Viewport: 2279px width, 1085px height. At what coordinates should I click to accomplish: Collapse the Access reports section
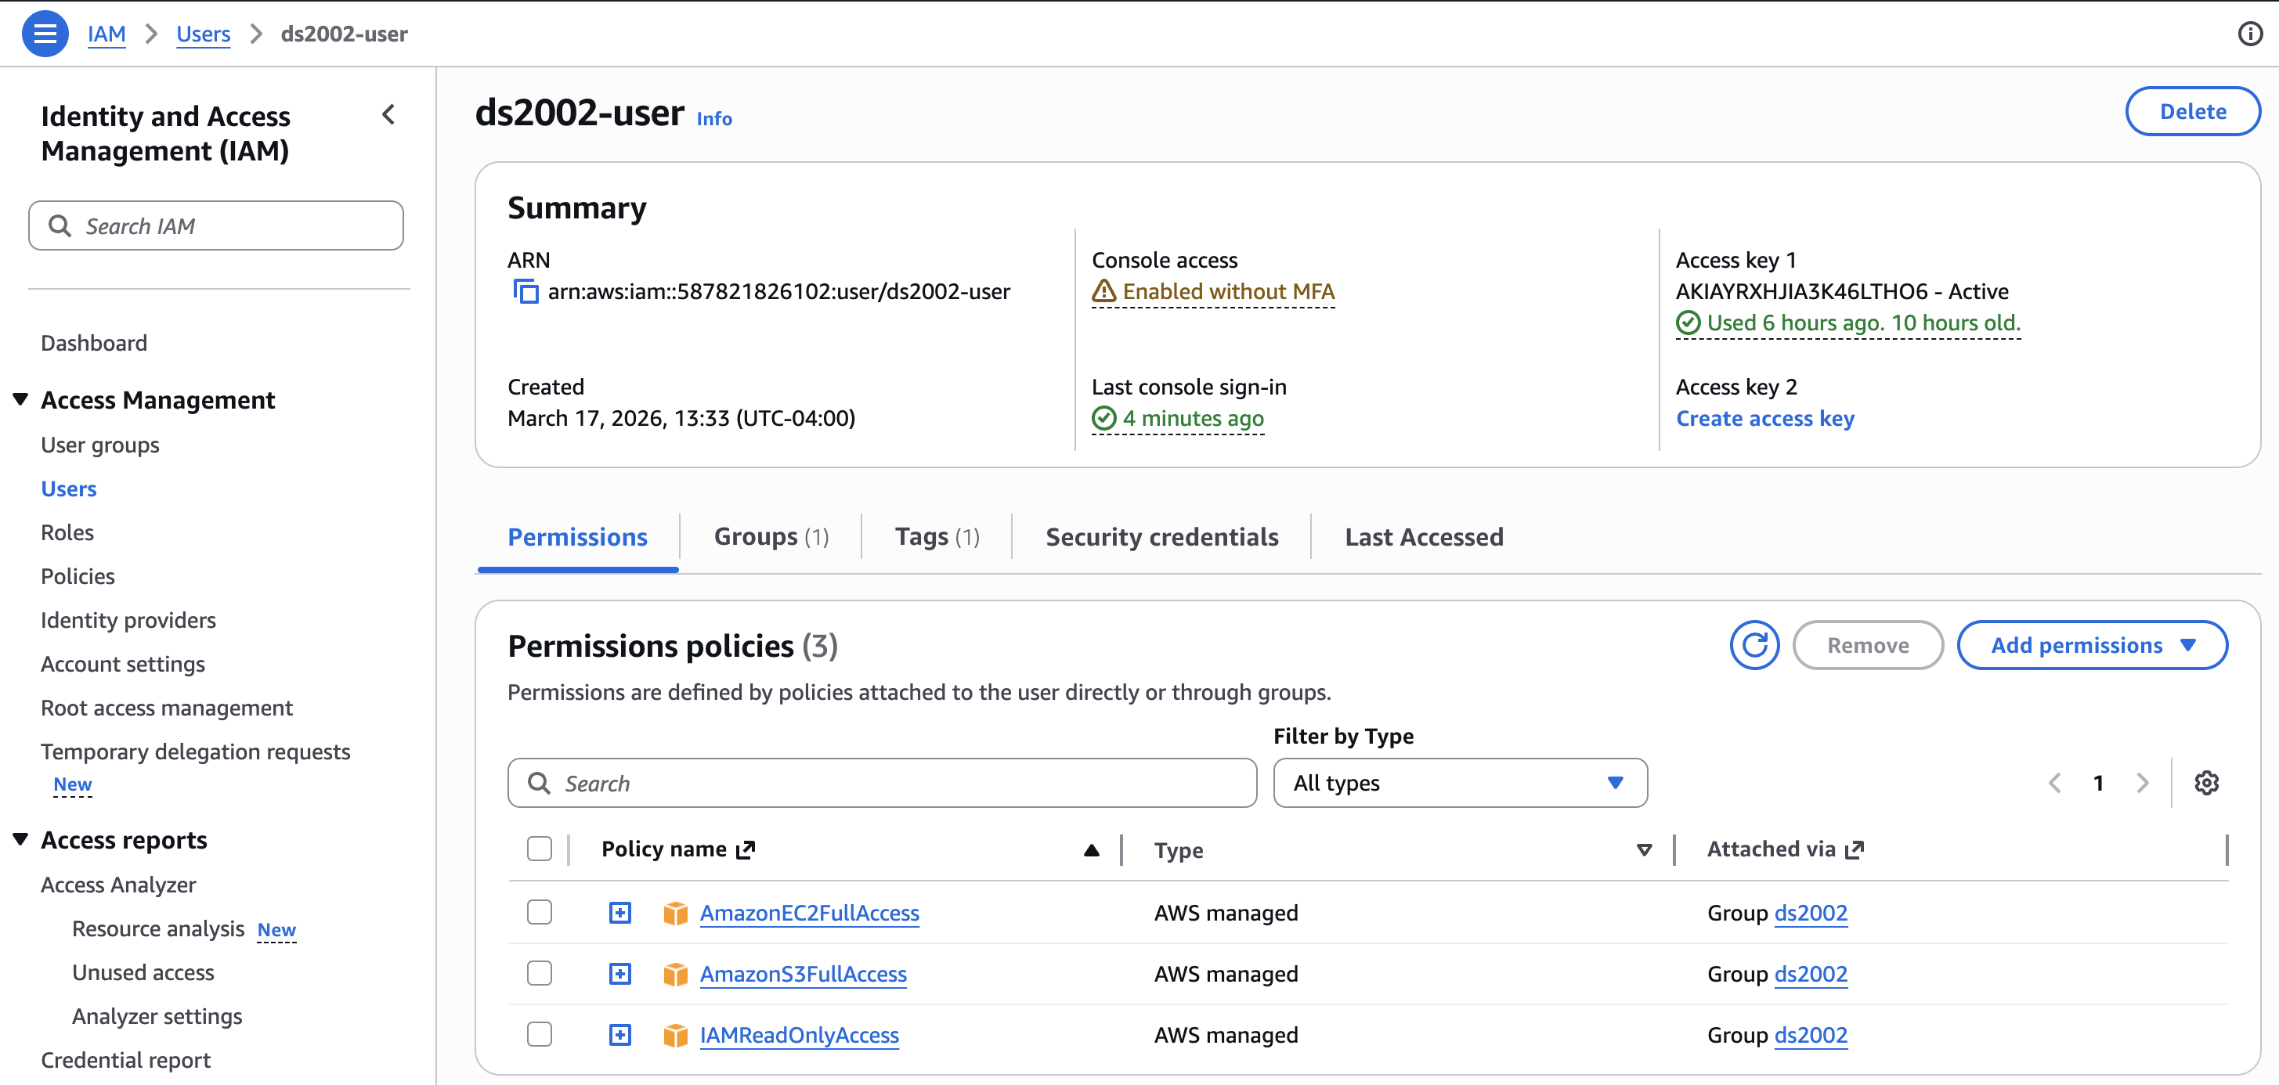20,839
